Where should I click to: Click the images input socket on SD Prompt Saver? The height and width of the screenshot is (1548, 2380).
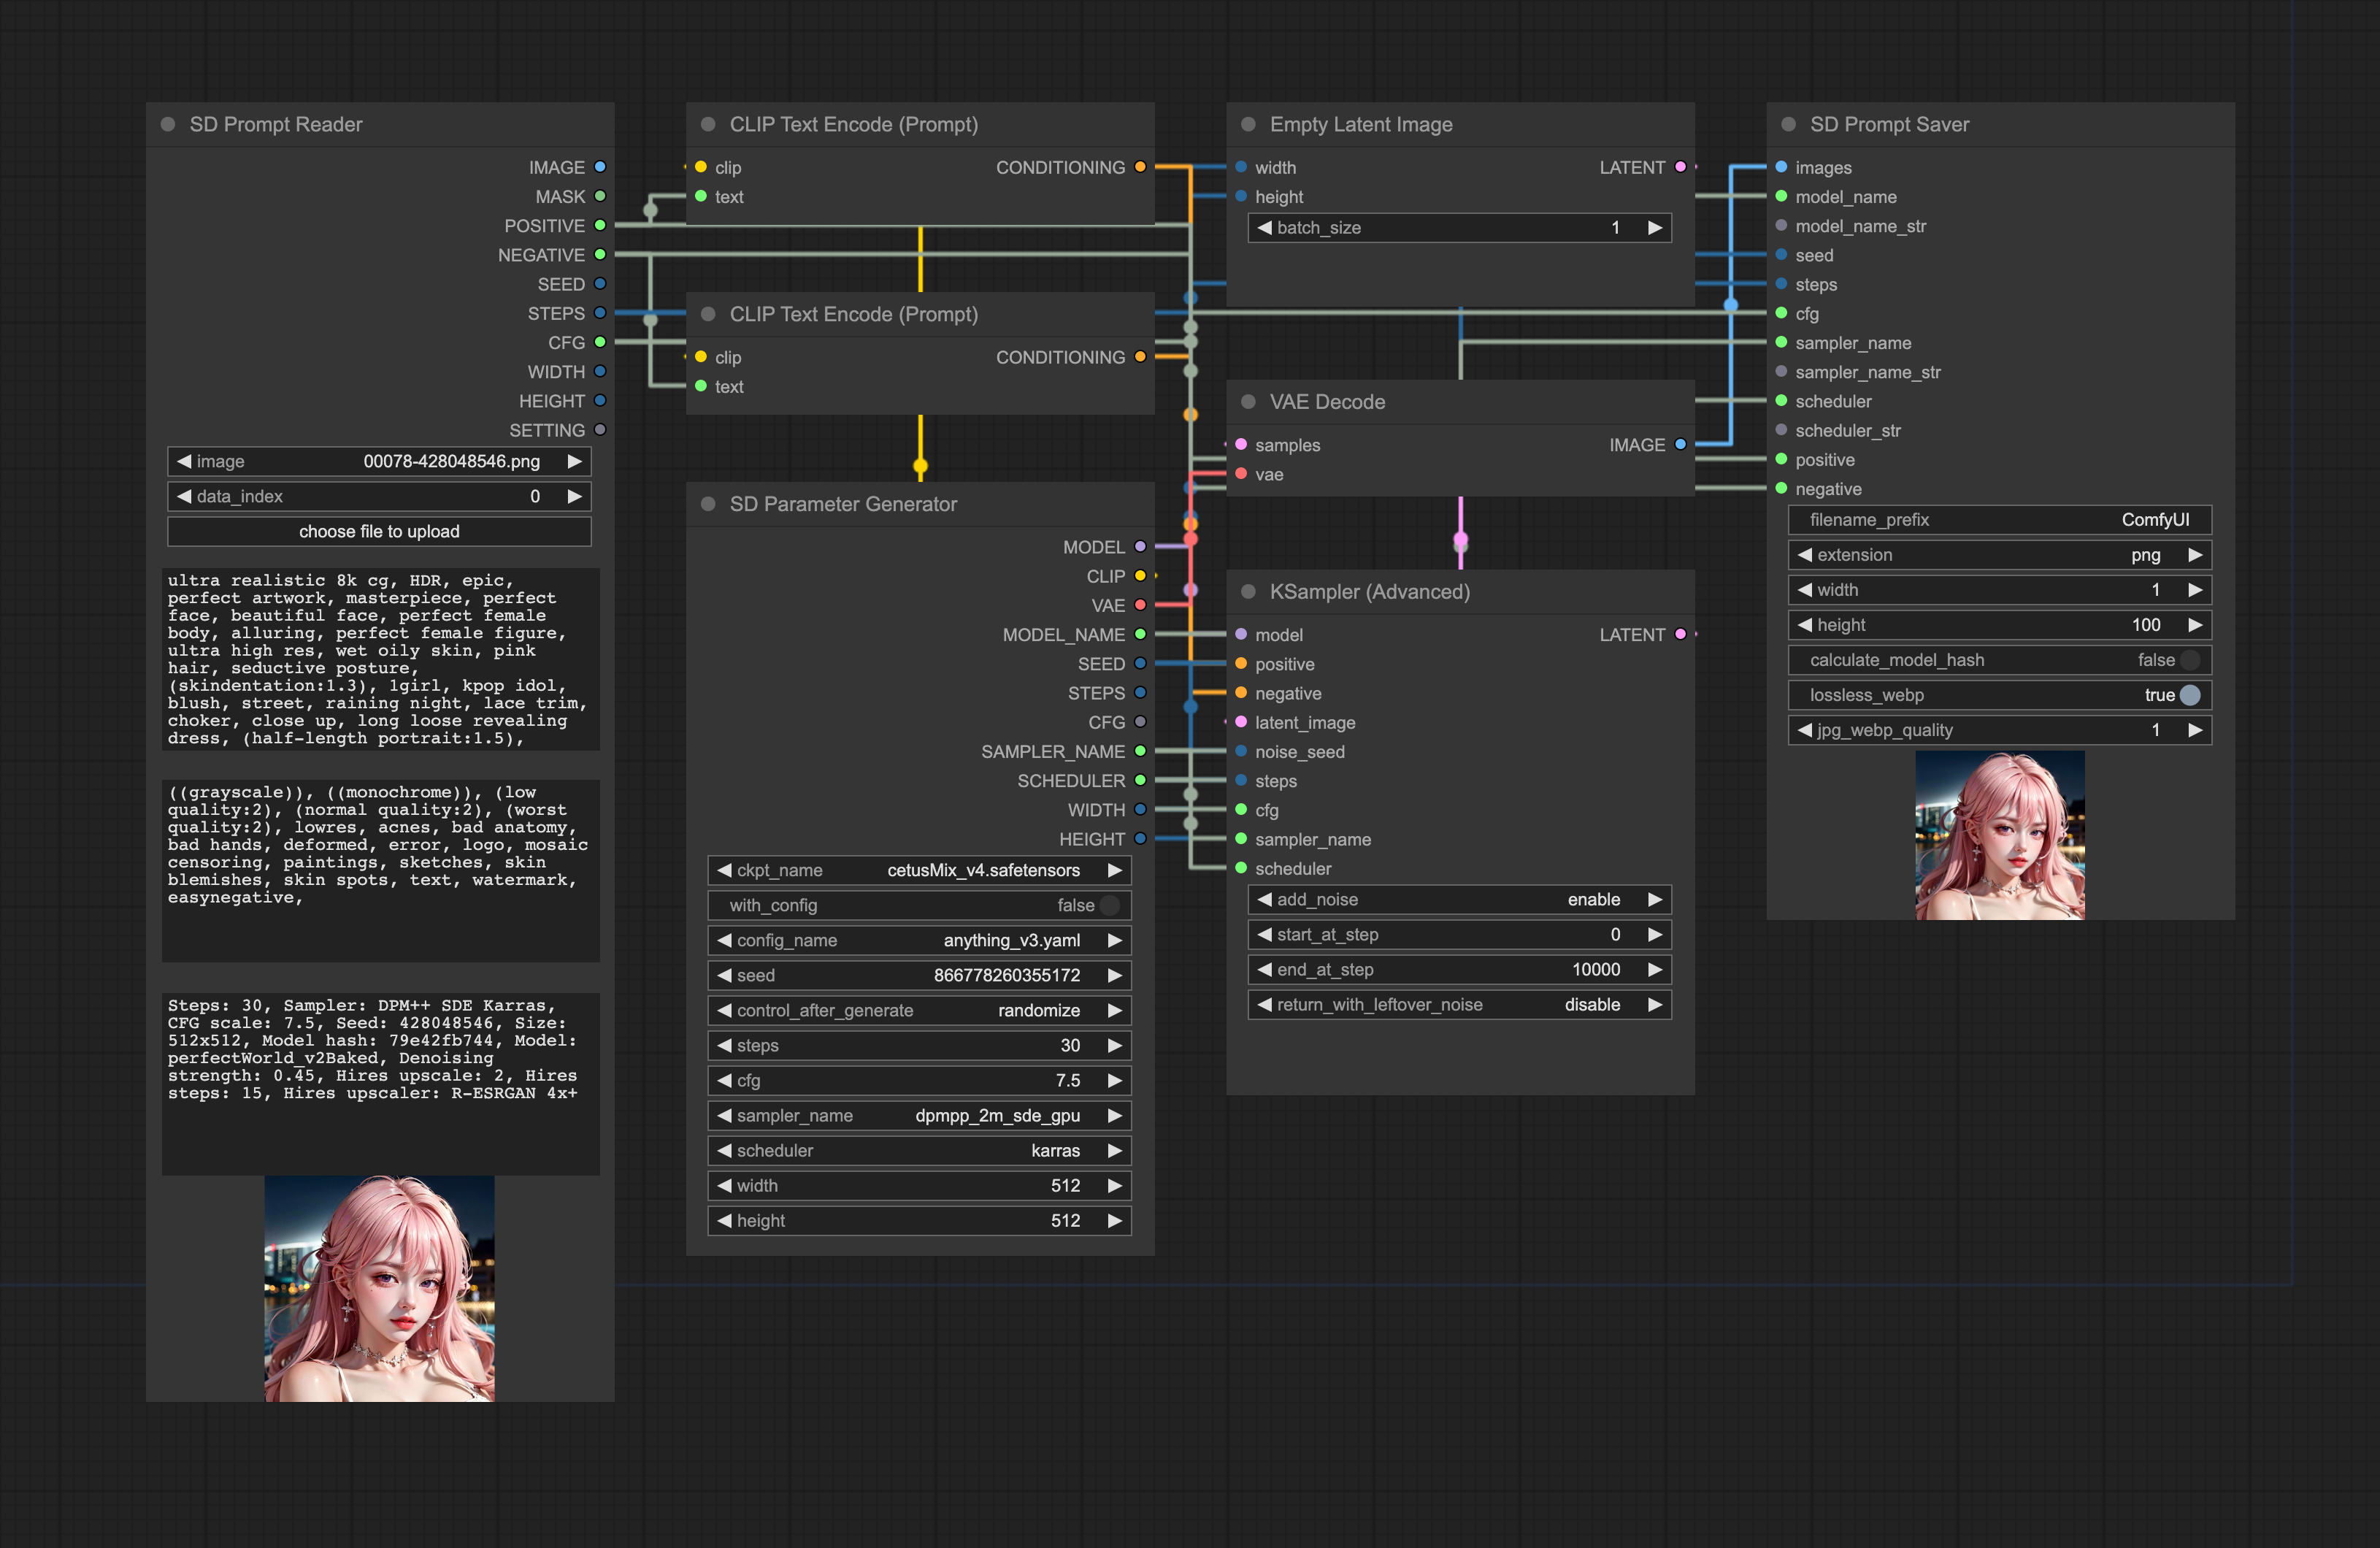(x=1781, y=167)
